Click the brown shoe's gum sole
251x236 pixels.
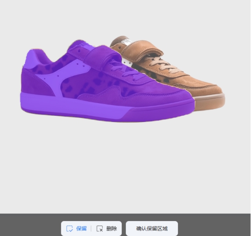[x=210, y=103]
